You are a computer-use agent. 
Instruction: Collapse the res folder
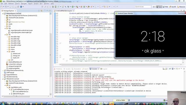point(5,35)
